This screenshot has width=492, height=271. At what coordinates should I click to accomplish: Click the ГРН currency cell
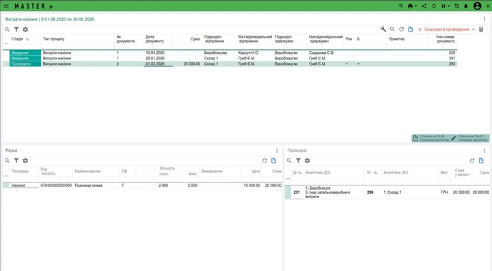pyautogui.click(x=444, y=192)
